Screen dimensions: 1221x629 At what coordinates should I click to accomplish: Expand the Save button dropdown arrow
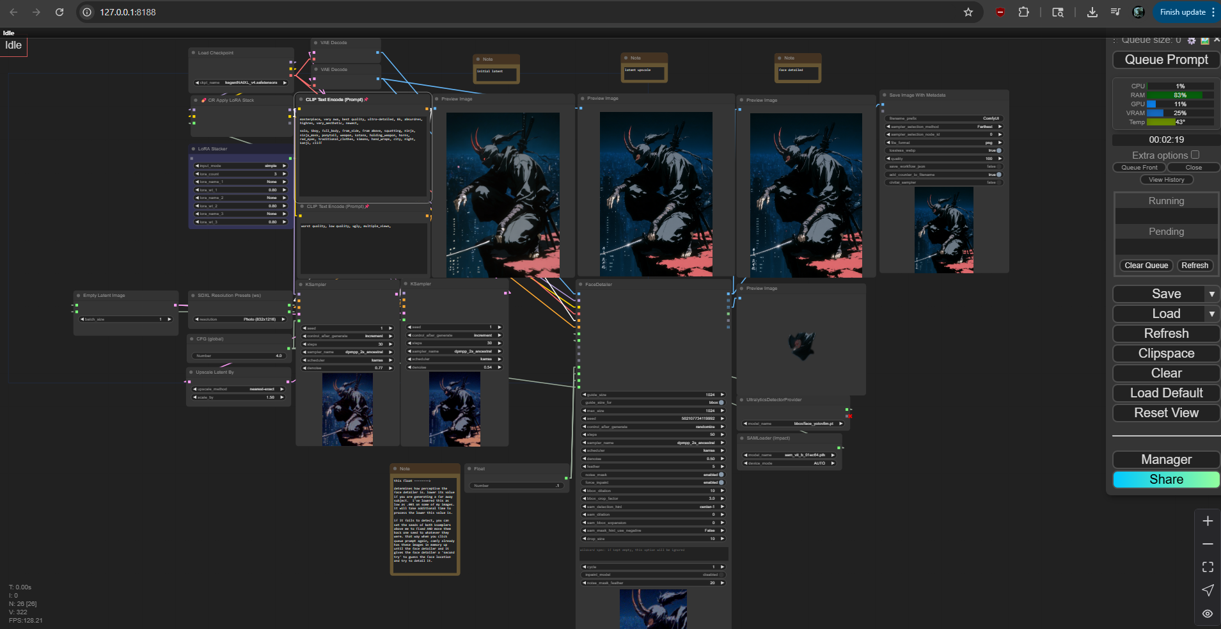(1211, 294)
